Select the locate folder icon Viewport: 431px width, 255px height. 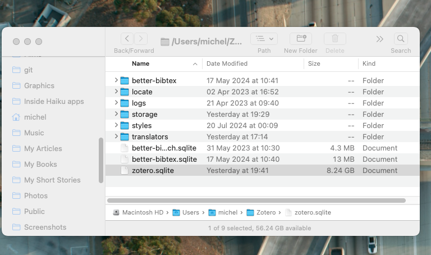pyautogui.click(x=125, y=92)
